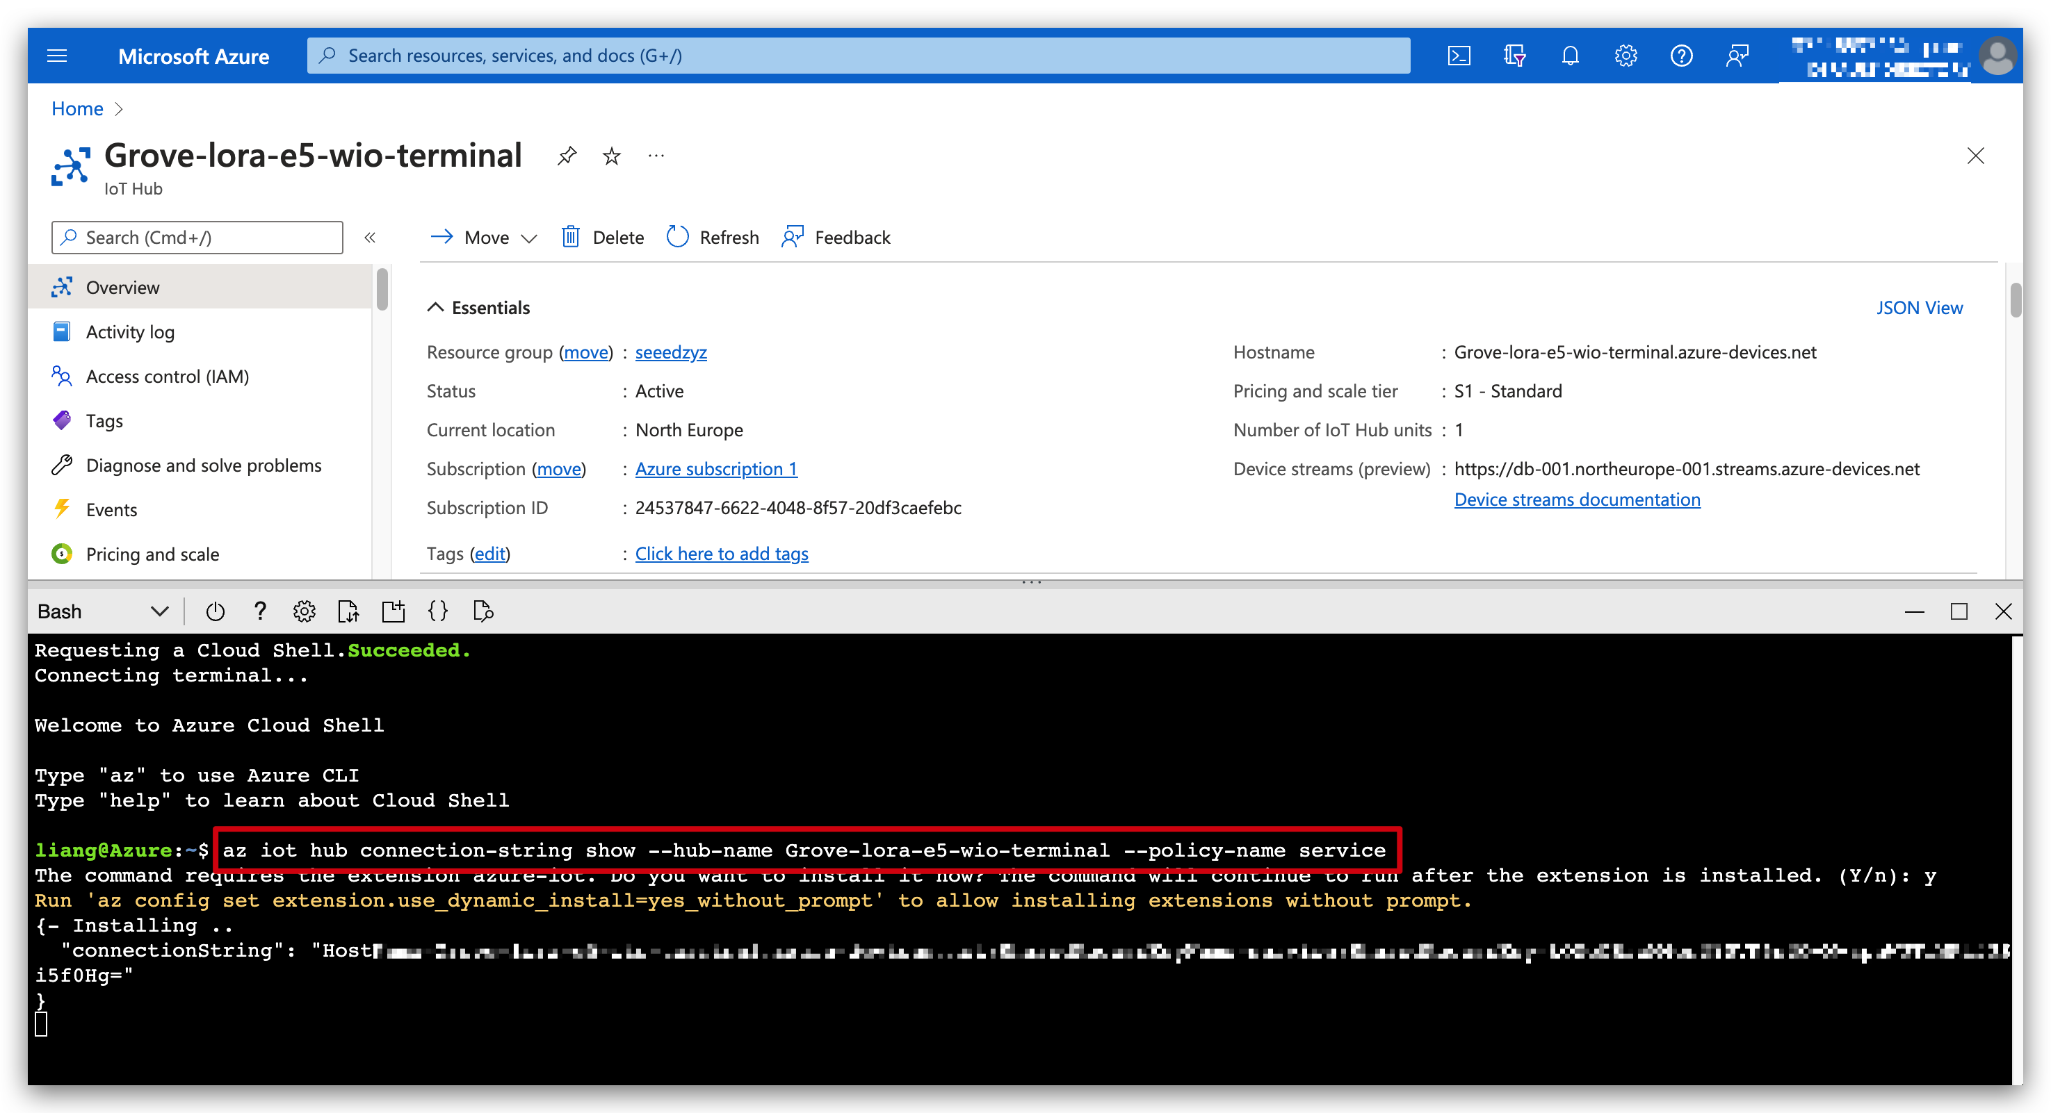Open the Help question mark
The width and height of the screenshot is (2051, 1113).
[x=1682, y=56]
